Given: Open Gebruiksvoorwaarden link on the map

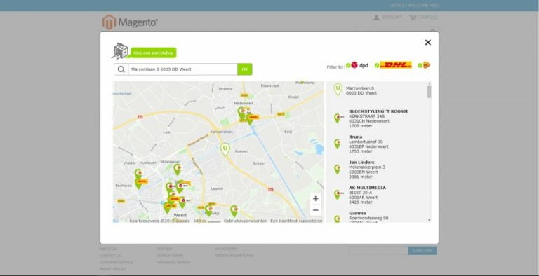Looking at the screenshot, I should tap(246, 221).
